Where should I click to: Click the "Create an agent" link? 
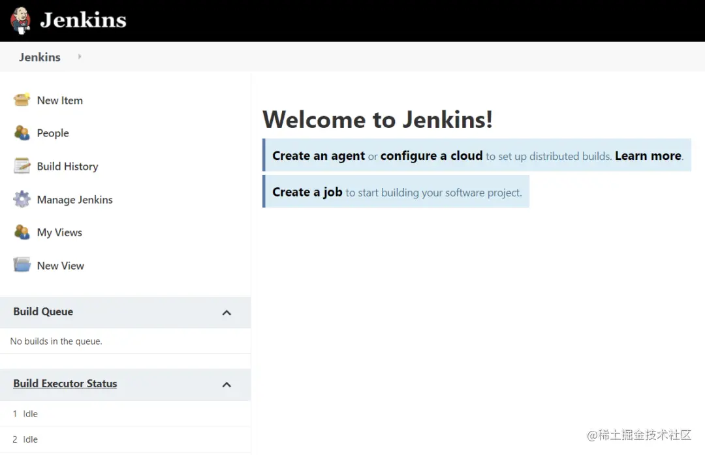pos(319,156)
